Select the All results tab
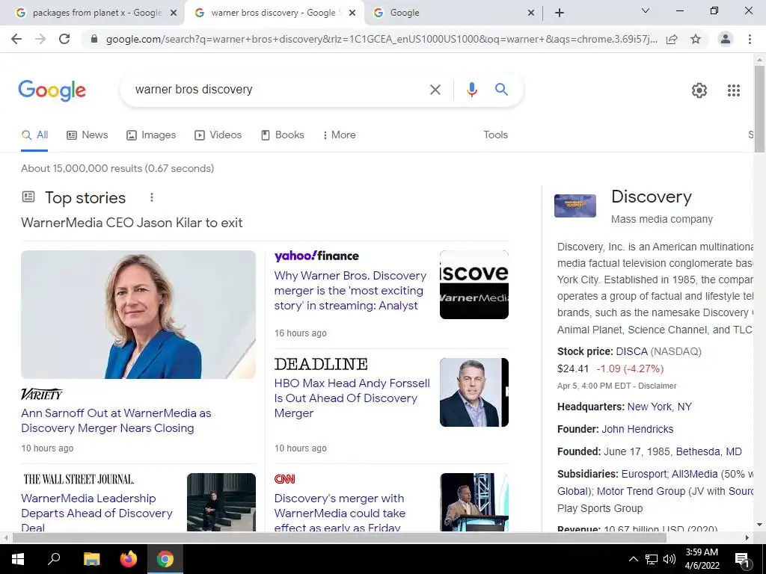 (34, 135)
